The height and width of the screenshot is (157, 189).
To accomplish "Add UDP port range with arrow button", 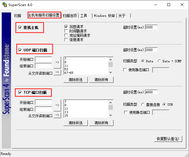I will click(x=57, y=62).
